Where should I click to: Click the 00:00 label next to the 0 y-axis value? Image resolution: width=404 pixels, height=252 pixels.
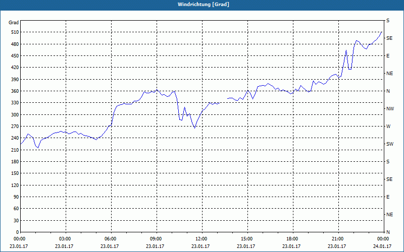(x=20, y=239)
